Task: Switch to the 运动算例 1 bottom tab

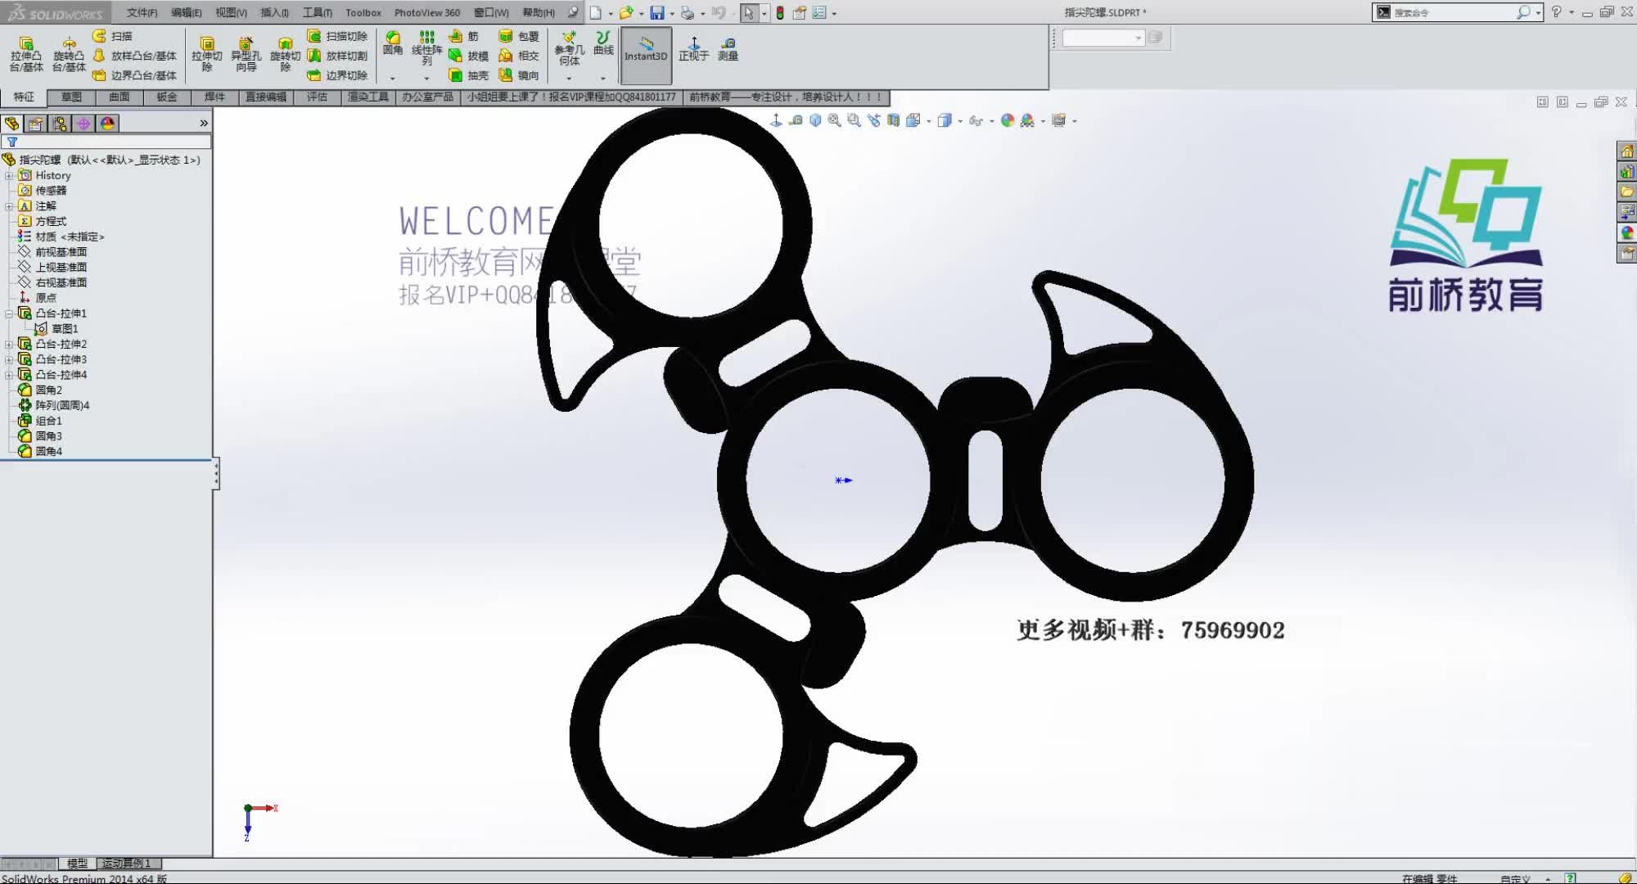Action: tap(127, 864)
